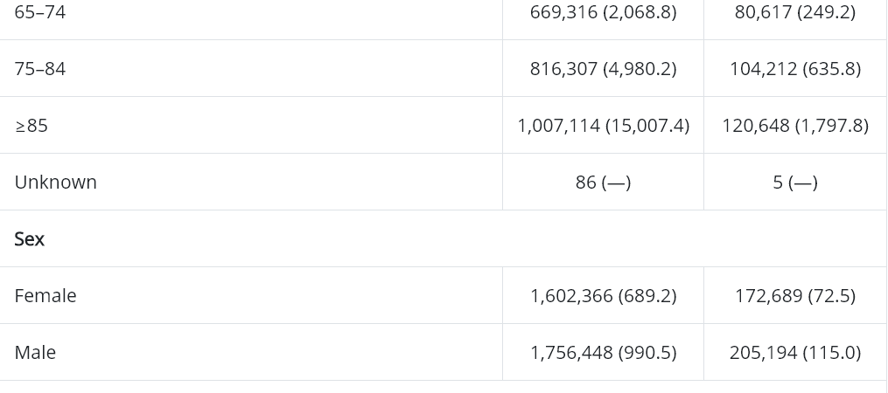Click the Sex section heading
The width and height of the screenshot is (888, 393).
click(30, 238)
